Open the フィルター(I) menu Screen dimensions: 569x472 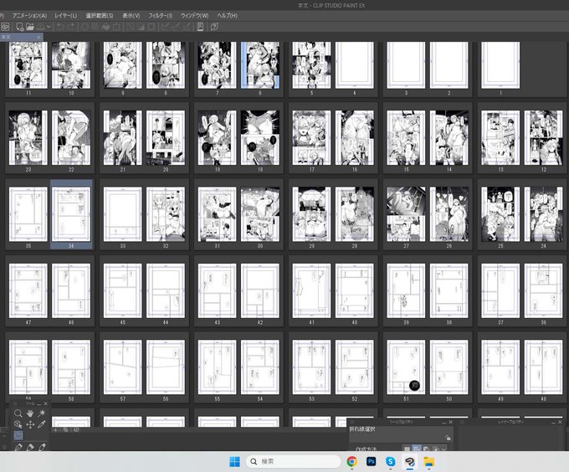(160, 16)
